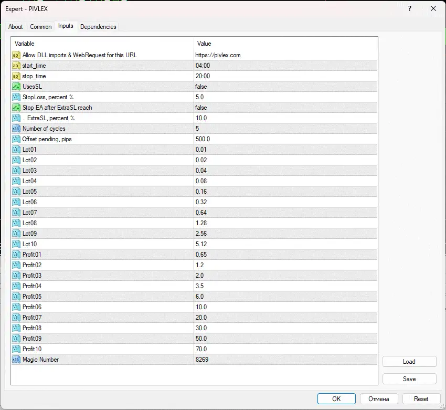Open the Dependencies tab

tap(98, 27)
